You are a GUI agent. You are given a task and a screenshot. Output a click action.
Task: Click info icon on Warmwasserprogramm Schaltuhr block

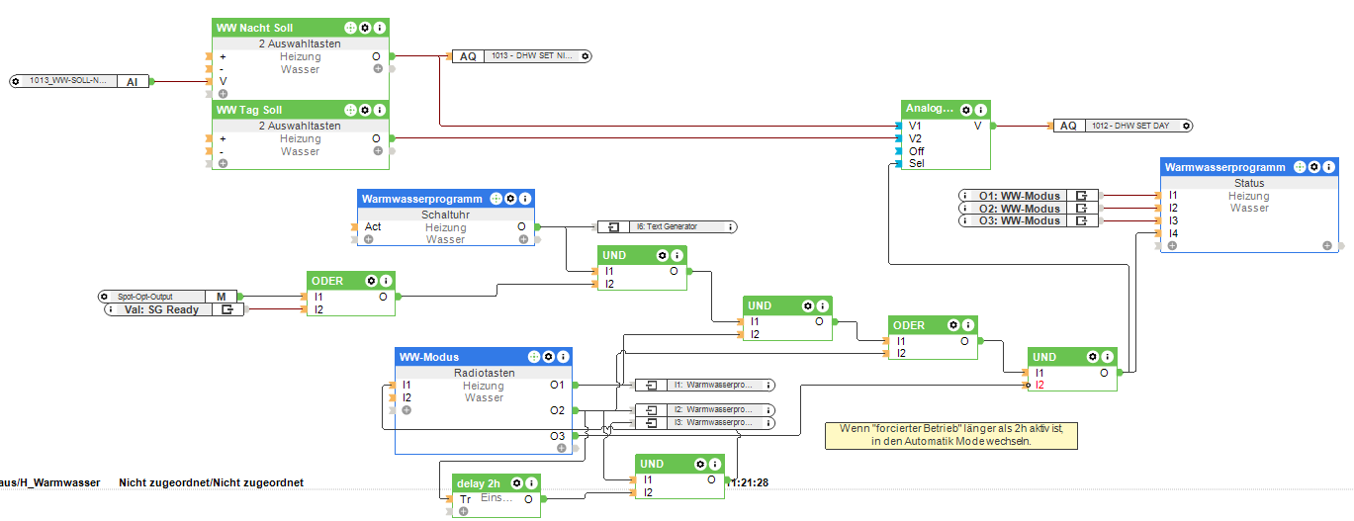point(524,199)
